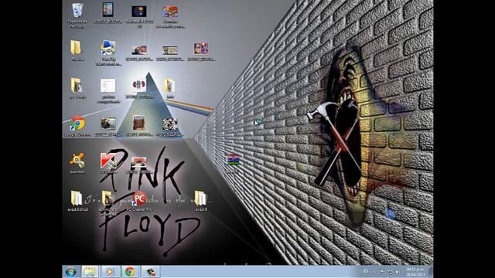
Task: Open the black-and-white pattern image thumbnail
Action: 170,127
